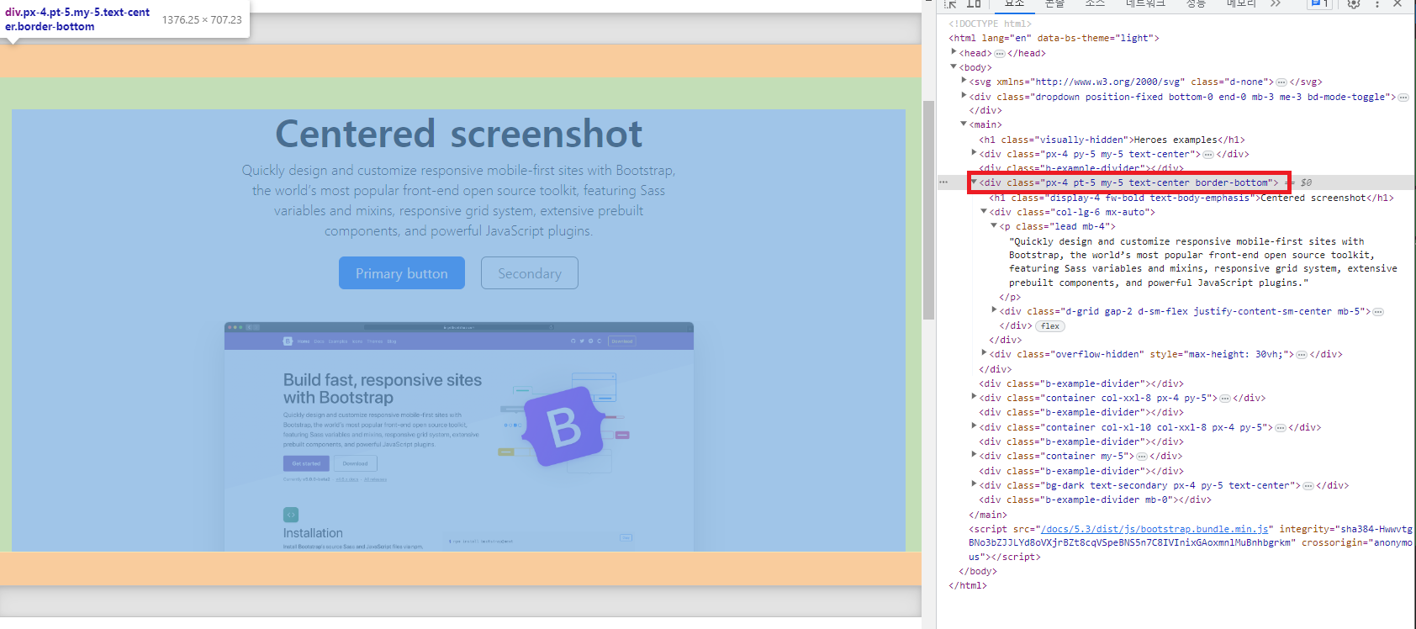Select the closing </main> tag line

click(987, 515)
